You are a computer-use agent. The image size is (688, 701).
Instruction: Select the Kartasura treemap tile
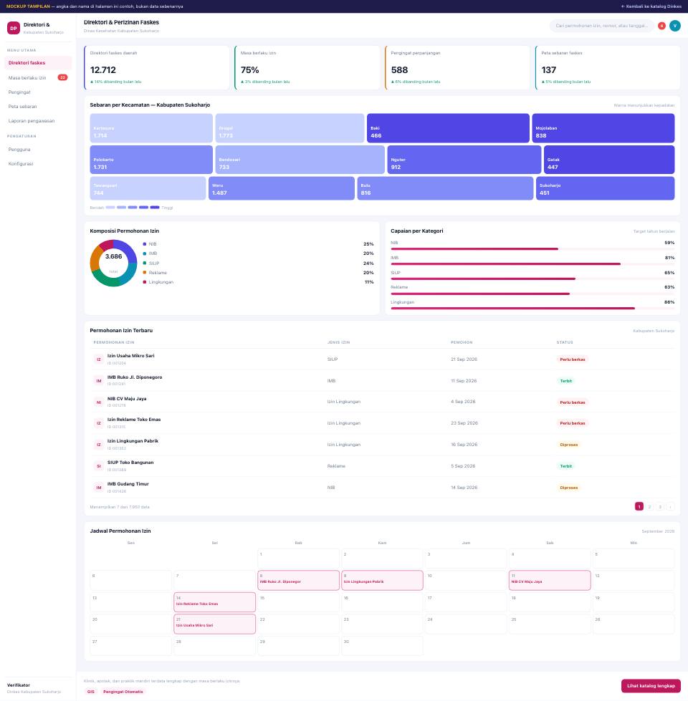pyautogui.click(x=151, y=128)
